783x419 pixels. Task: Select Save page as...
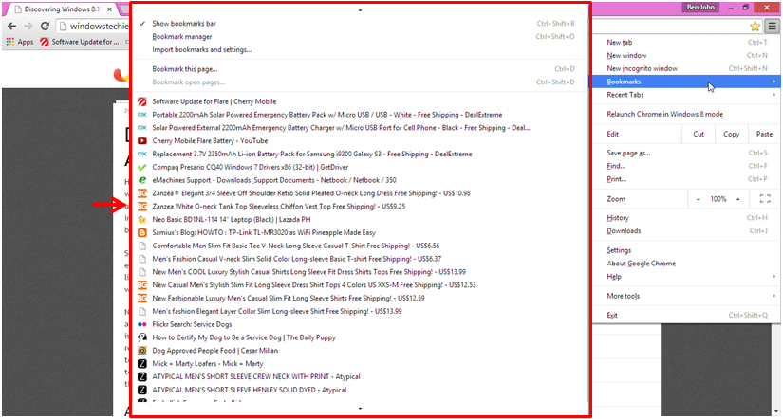tap(686, 154)
